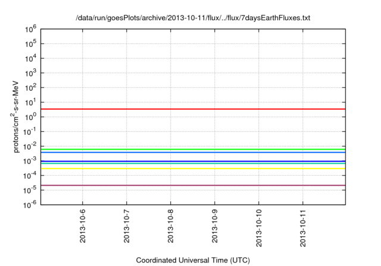Image resolution: width=381 pixels, height=266 pixels.
Task: Click the 10^-5 y-axis tick label
Action: tap(30, 190)
